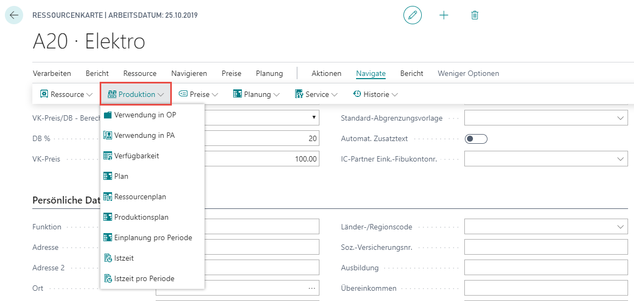
Task: Click Weniger Optionen
Action: 468,74
